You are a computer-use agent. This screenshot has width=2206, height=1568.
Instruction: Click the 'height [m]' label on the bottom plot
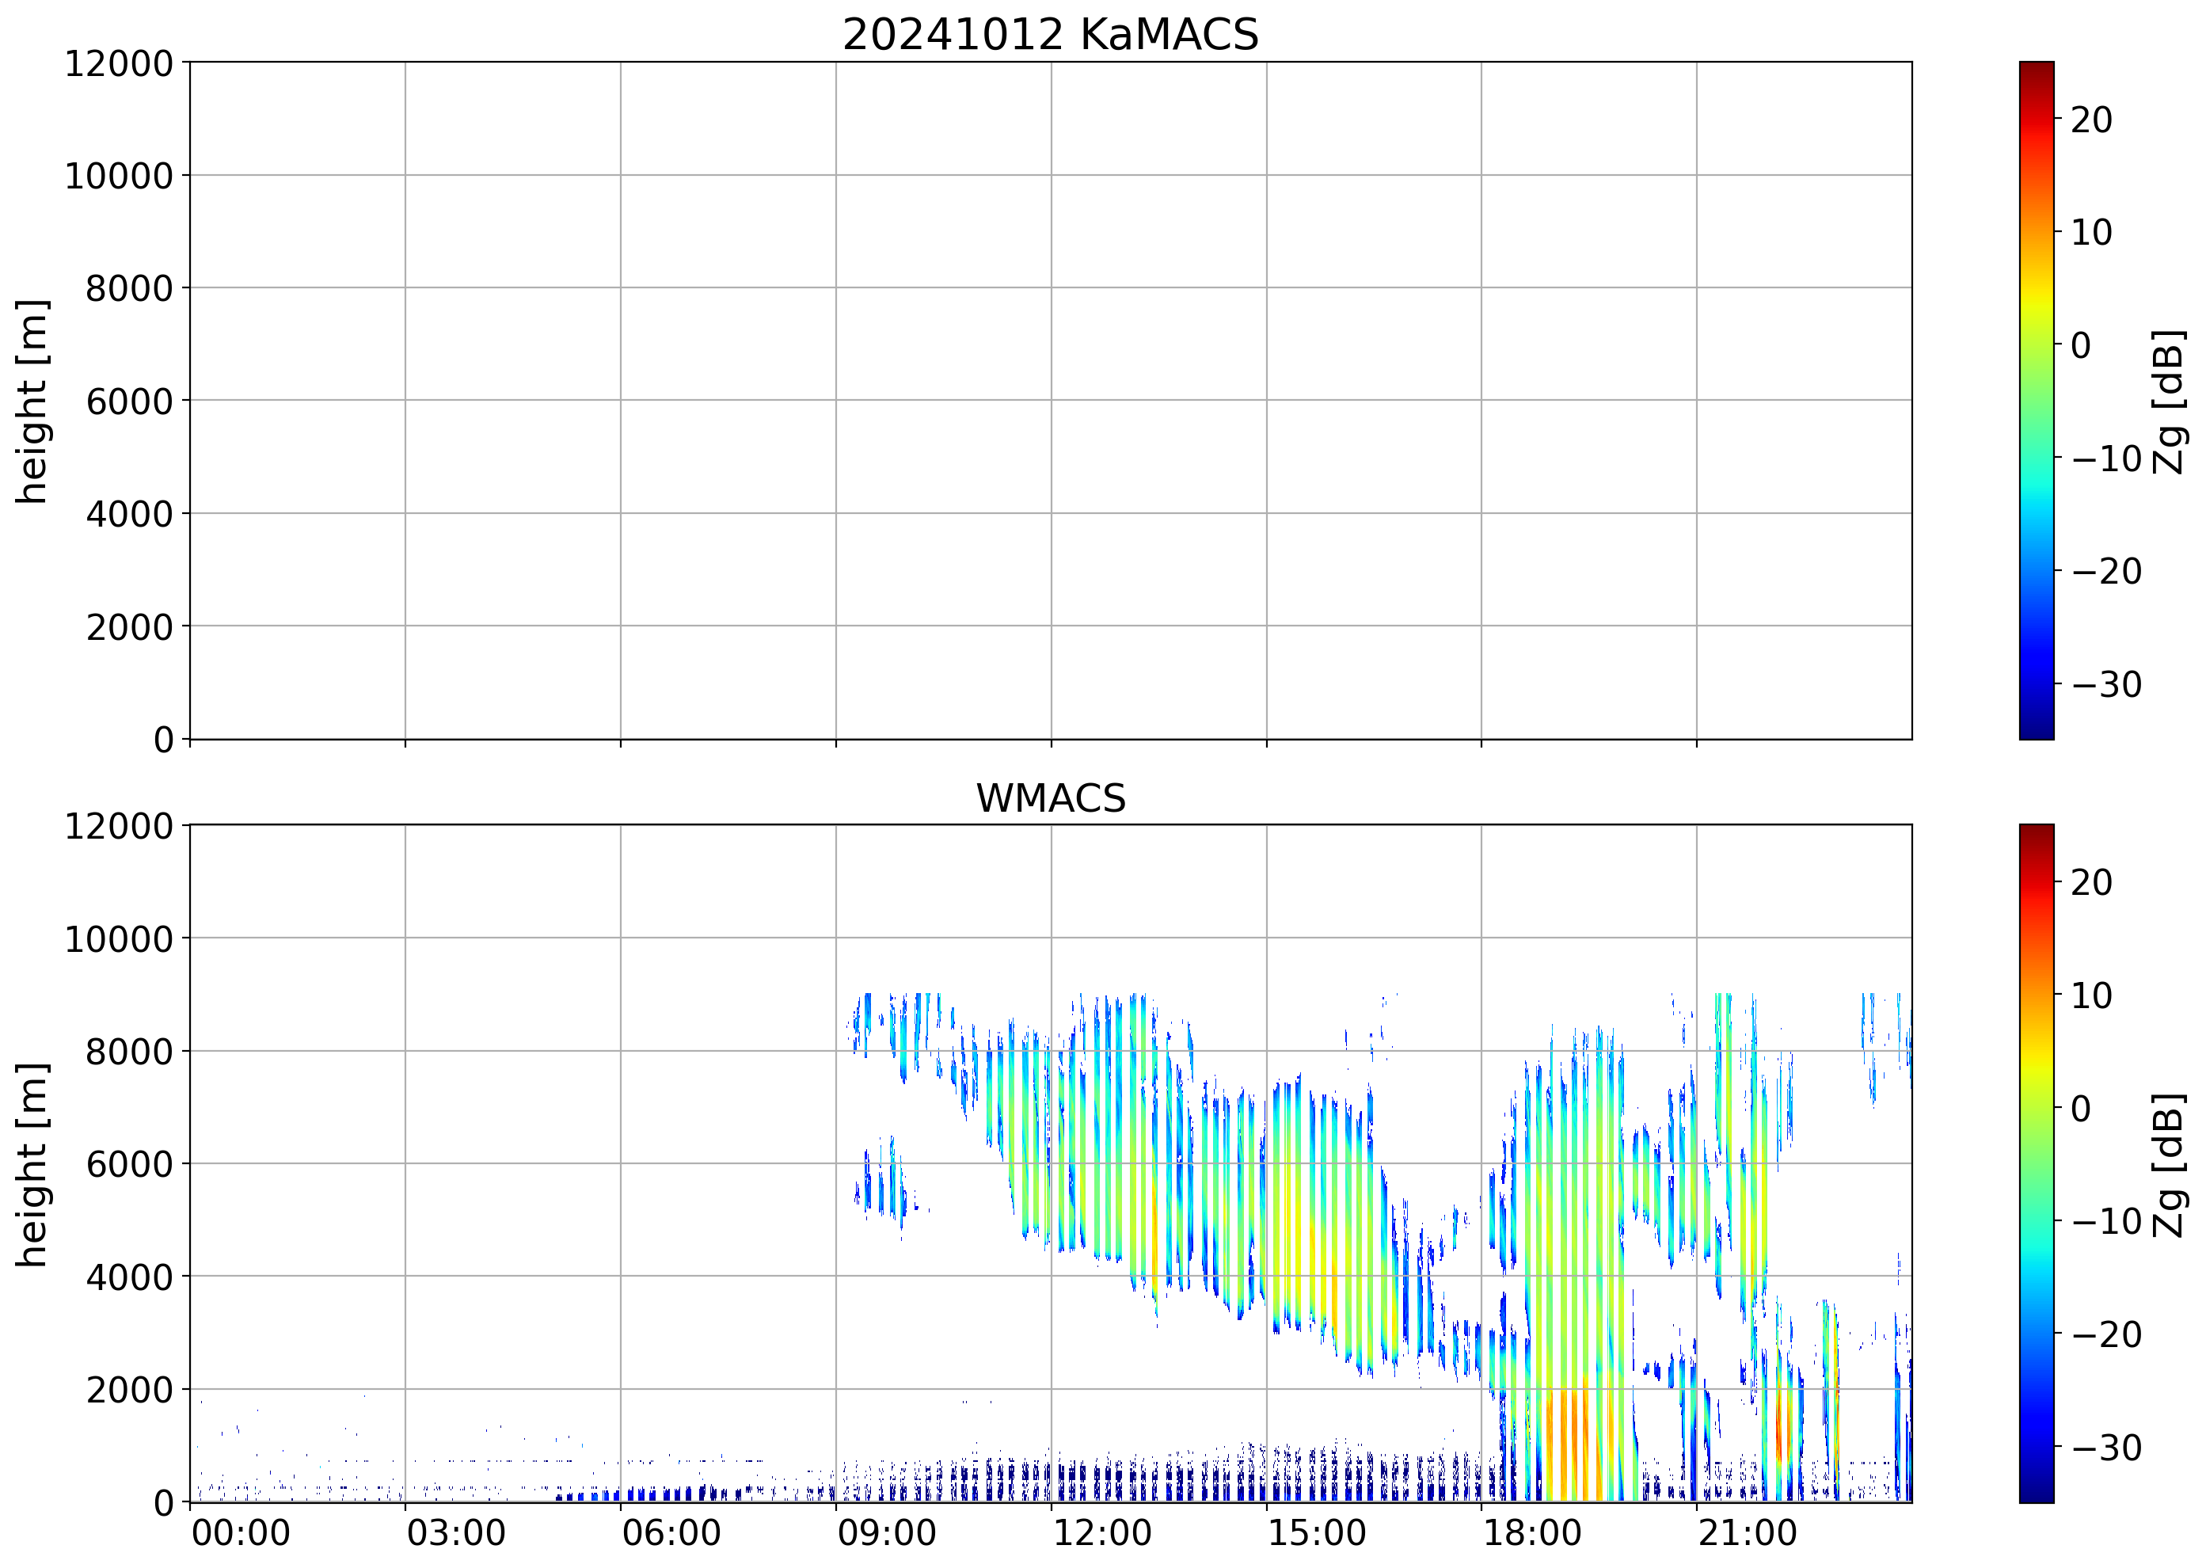coord(32,1164)
